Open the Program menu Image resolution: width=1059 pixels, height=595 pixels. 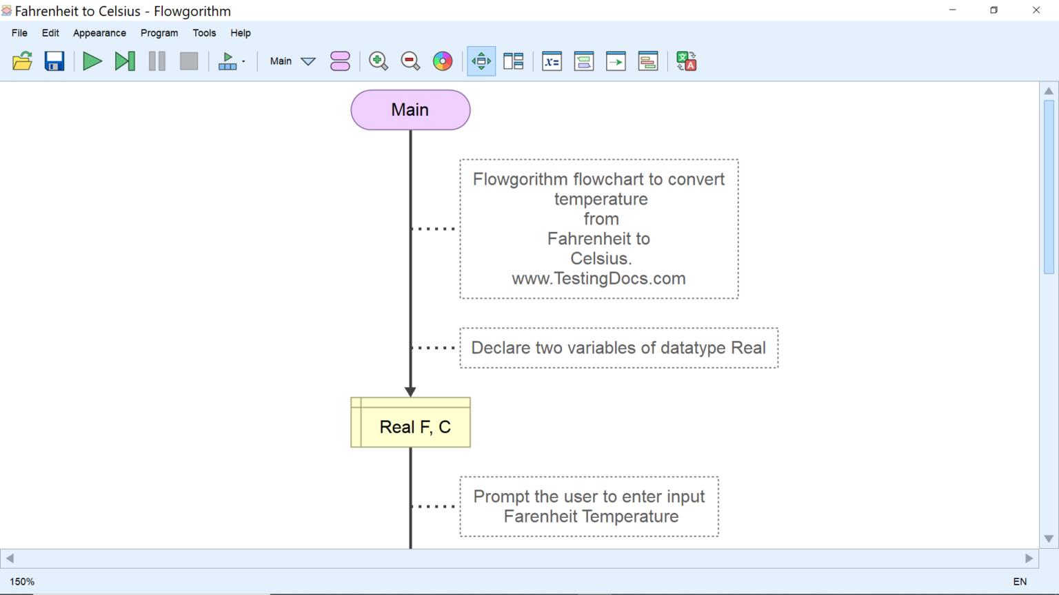159,32
